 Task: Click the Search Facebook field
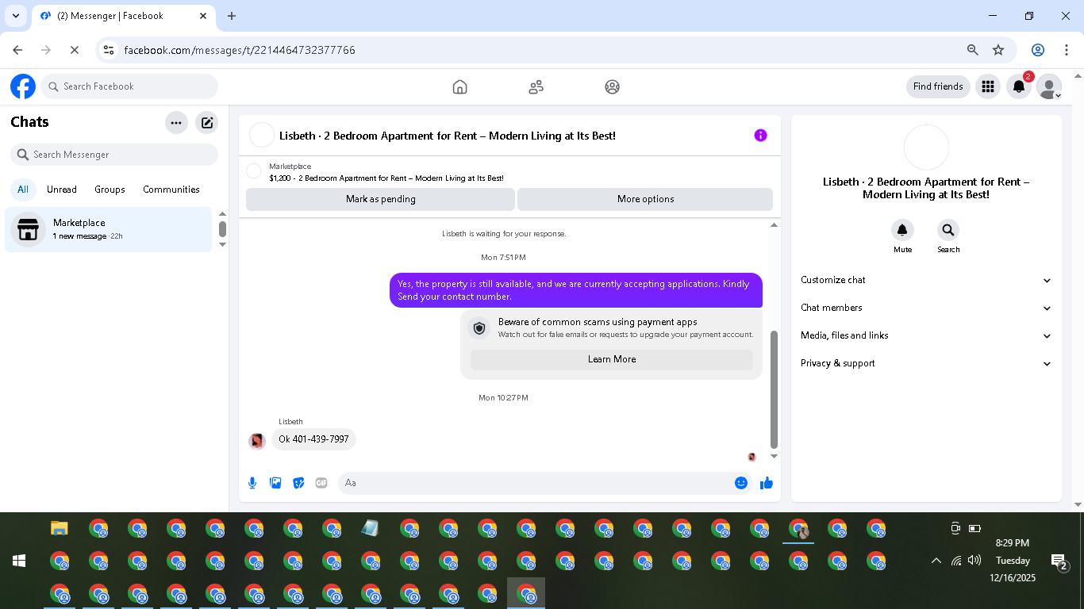[x=129, y=86]
